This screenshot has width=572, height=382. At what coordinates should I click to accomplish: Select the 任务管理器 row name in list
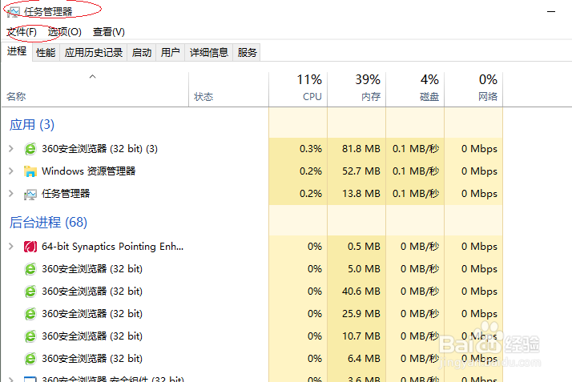point(66,194)
